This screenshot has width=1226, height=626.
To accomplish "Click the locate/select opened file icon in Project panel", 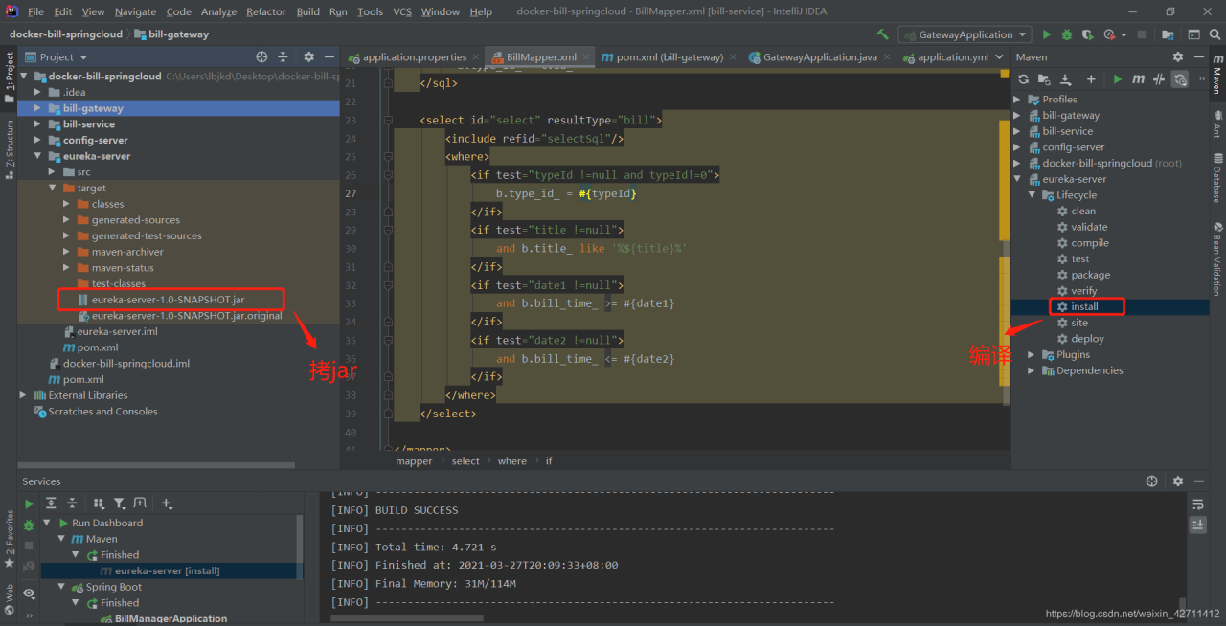I will pos(261,57).
